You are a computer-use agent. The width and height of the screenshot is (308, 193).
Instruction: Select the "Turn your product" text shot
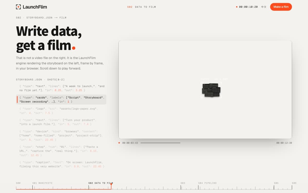(61, 122)
